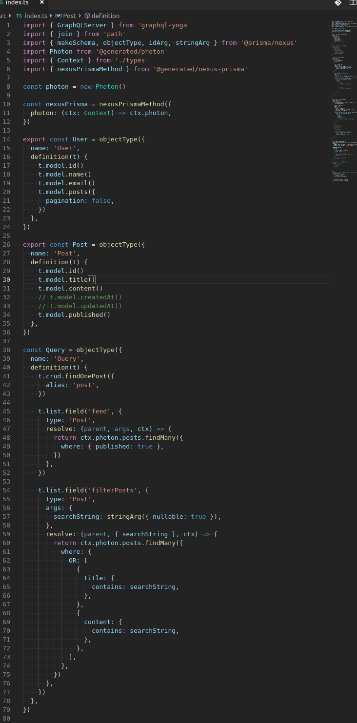Click the 'path' import string
This screenshot has height=723, width=357.
[114, 34]
